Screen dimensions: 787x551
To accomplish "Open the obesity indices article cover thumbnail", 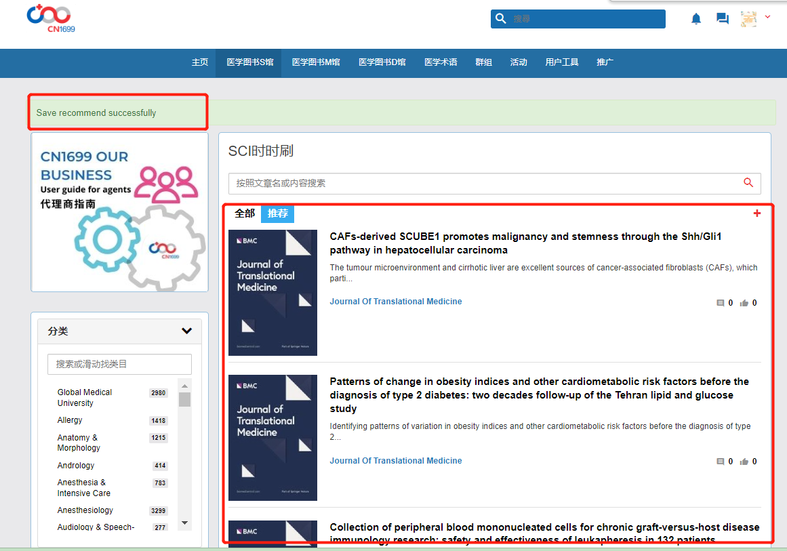I will 273,438.
